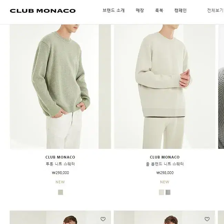Open the 룩북 menu item
The width and height of the screenshot is (224, 224).
[x=159, y=10]
